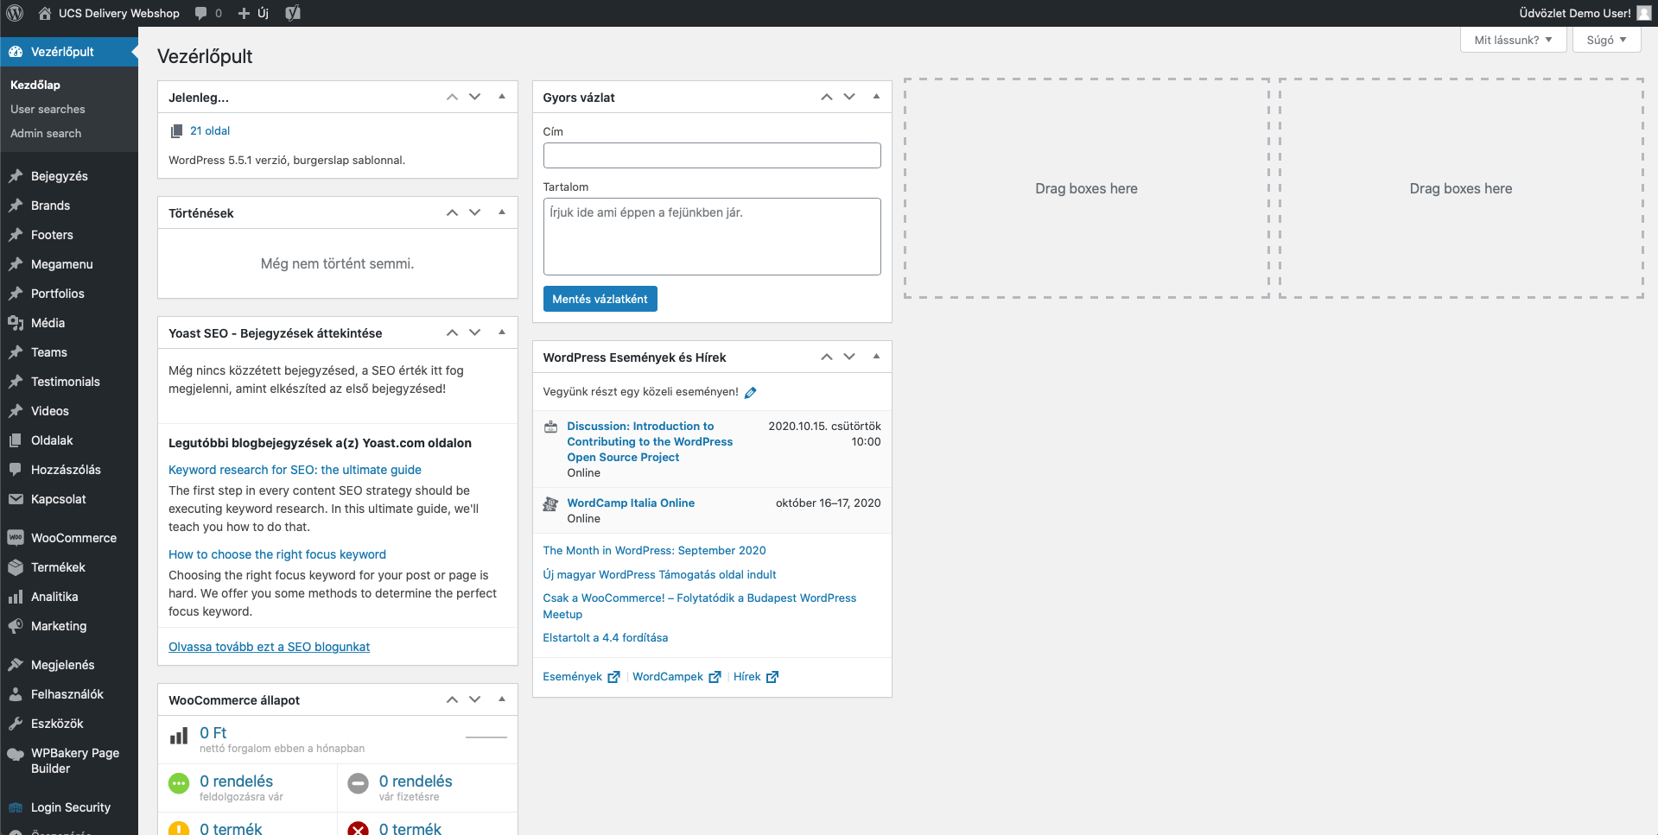This screenshot has height=835, width=1658.
Task: Click the Demo User avatar icon
Action: tap(1643, 13)
